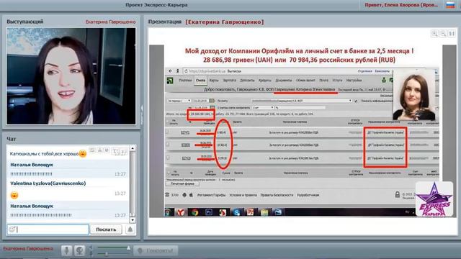Zoom in on the presentation with the plus magnifier
The width and height of the screenshot is (461, 259).
(434, 34)
